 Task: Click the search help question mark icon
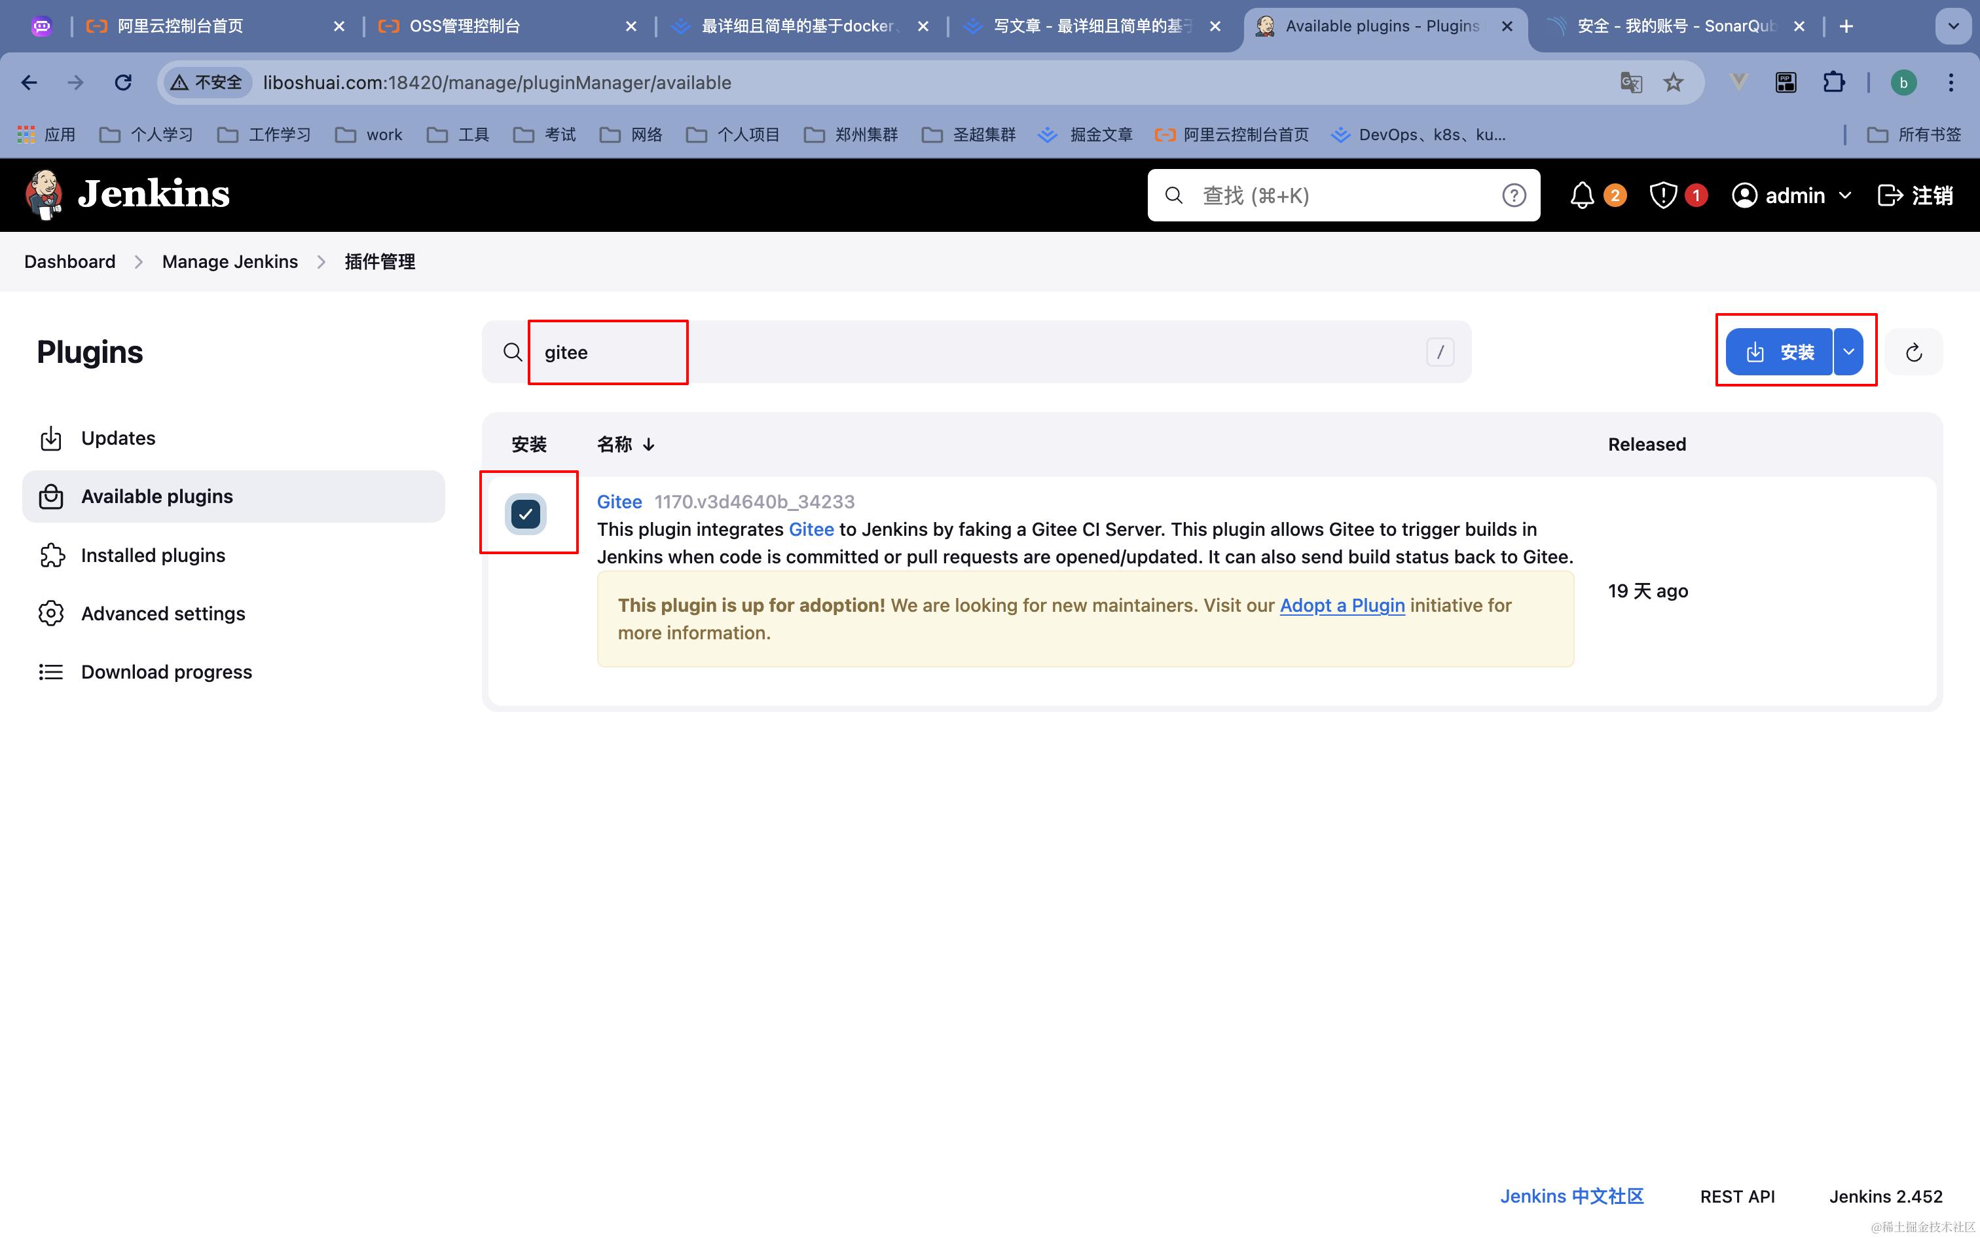tap(1512, 195)
